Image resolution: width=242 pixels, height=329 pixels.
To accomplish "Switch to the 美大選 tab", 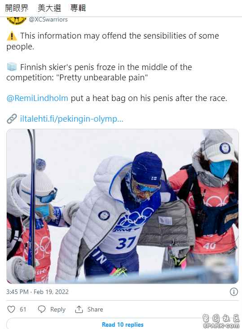I will tap(49, 8).
